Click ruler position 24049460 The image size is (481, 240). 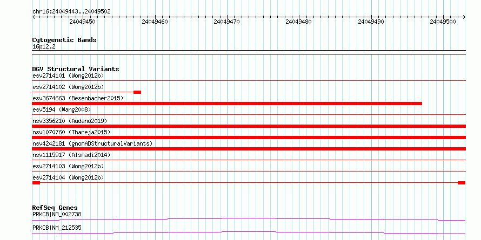[x=155, y=22]
